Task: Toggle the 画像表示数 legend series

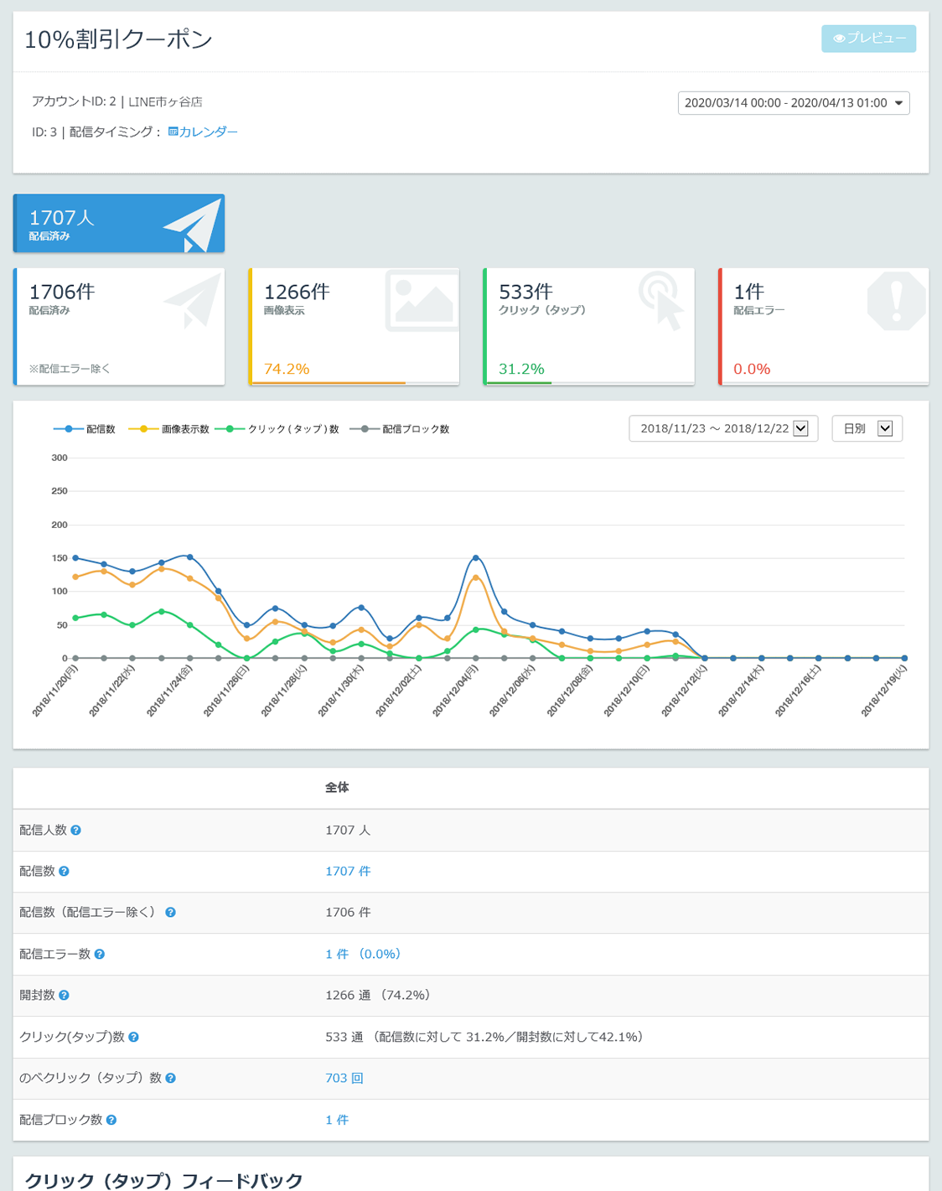Action: pos(168,429)
